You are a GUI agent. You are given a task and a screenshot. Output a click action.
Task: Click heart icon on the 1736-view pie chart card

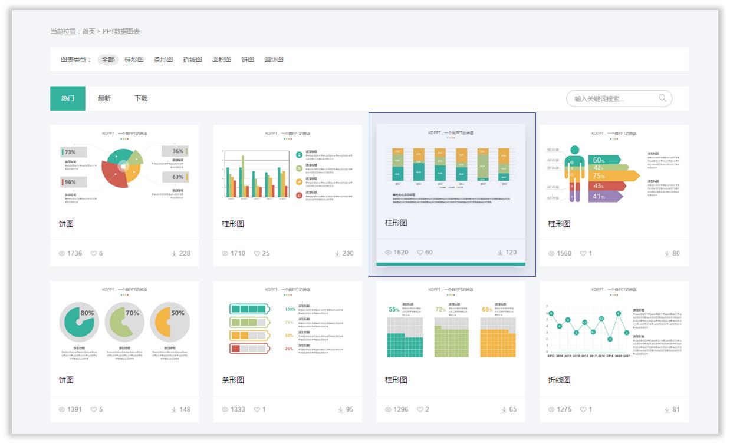pos(94,254)
